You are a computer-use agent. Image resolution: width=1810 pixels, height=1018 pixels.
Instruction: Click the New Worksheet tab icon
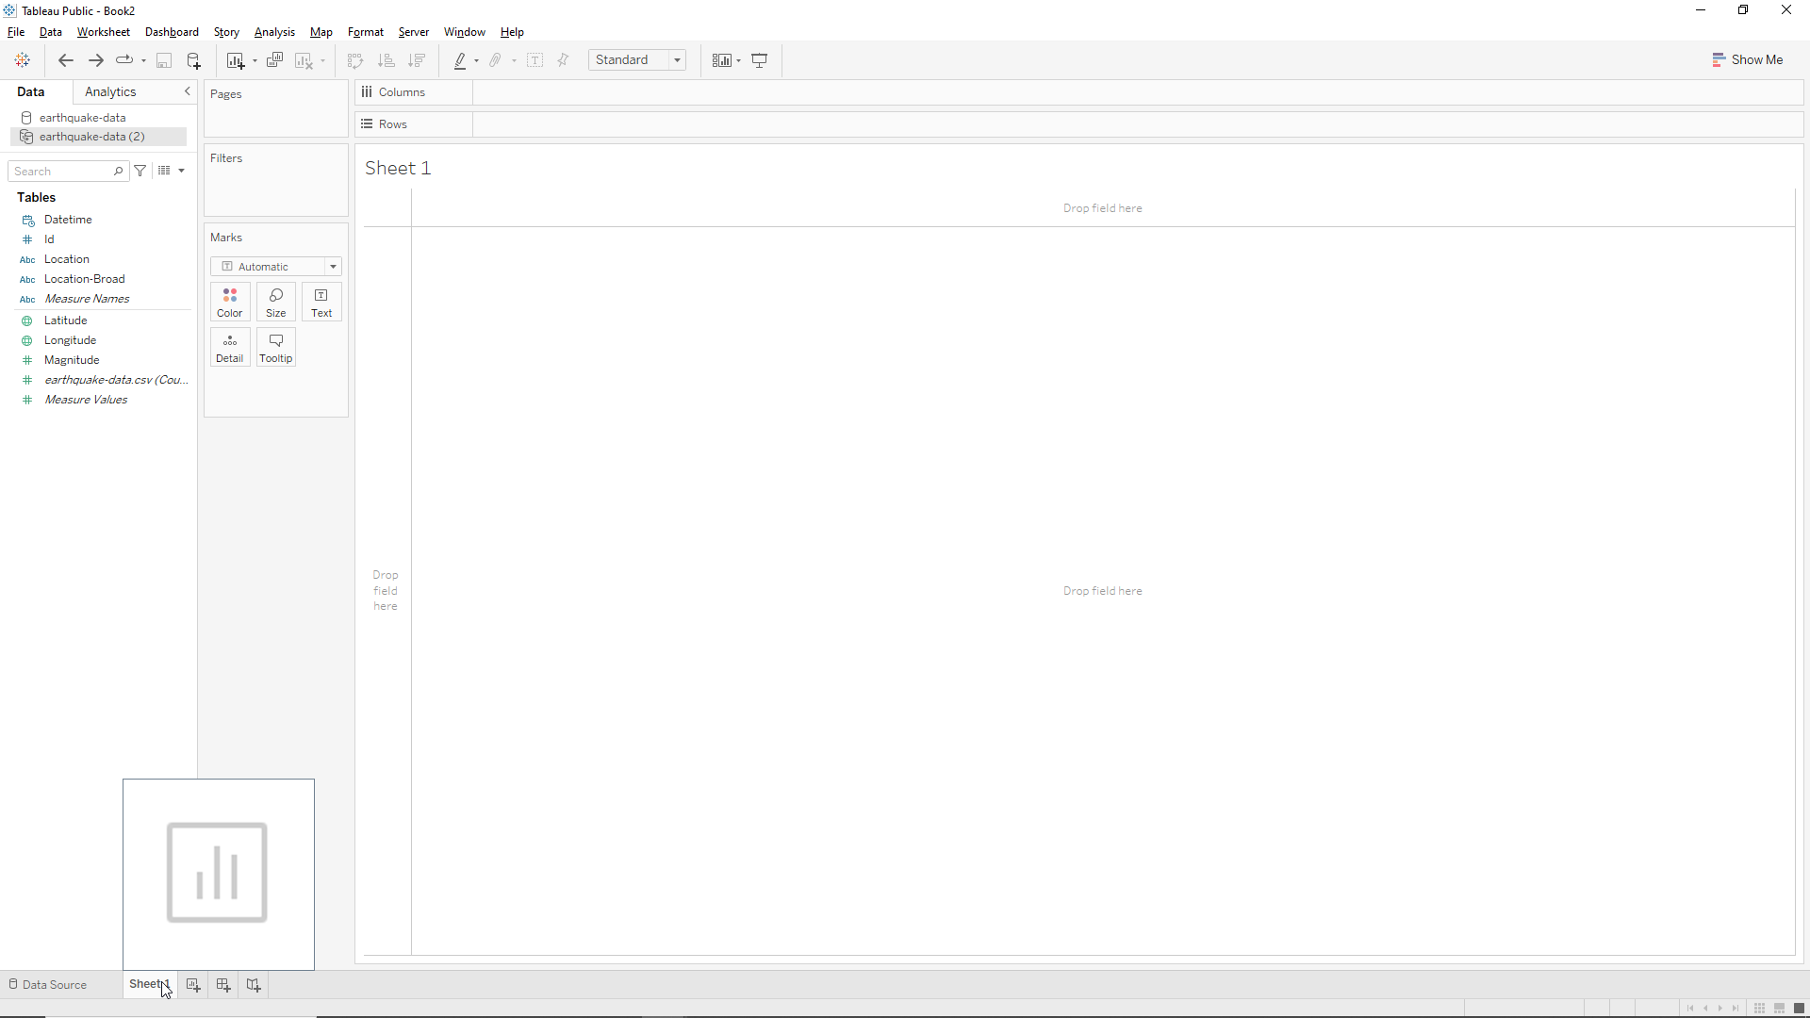193,984
